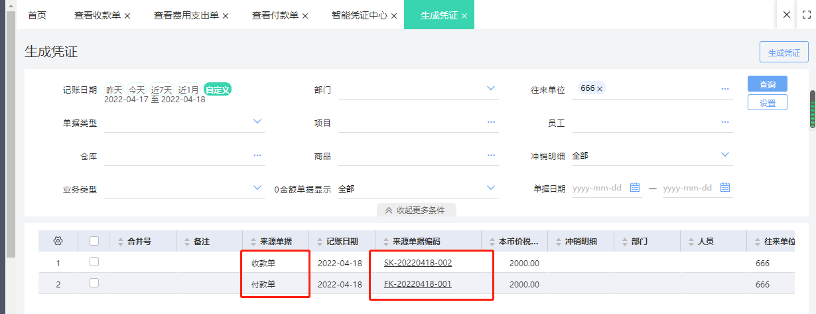Image resolution: width=816 pixels, height=314 pixels.
Task: Open the 仓库 lookup ellipsis icon
Action: [257, 155]
